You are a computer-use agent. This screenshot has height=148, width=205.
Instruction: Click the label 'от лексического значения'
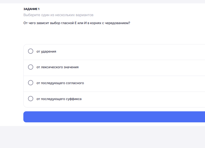point(57,67)
